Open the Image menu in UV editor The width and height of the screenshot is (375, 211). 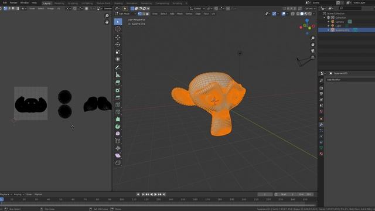click(x=50, y=8)
